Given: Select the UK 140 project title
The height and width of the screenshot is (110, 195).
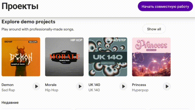Looking at the screenshot, I should click(94, 85).
